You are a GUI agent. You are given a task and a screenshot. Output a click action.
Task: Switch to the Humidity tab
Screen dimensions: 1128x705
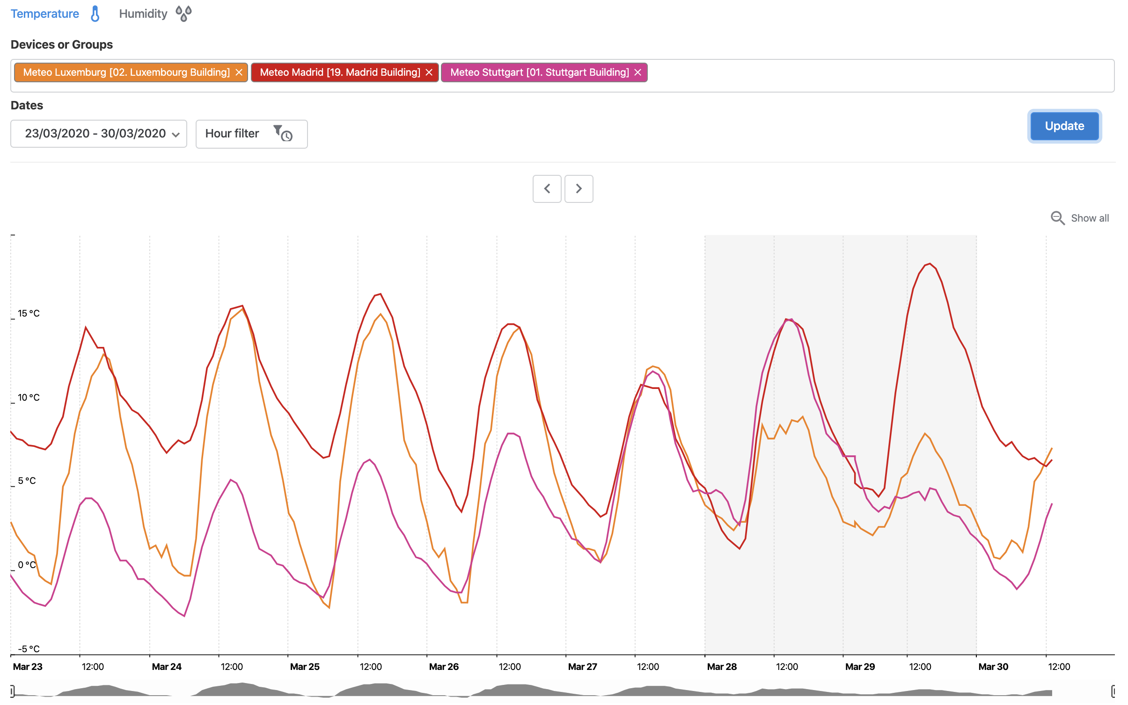click(x=143, y=14)
